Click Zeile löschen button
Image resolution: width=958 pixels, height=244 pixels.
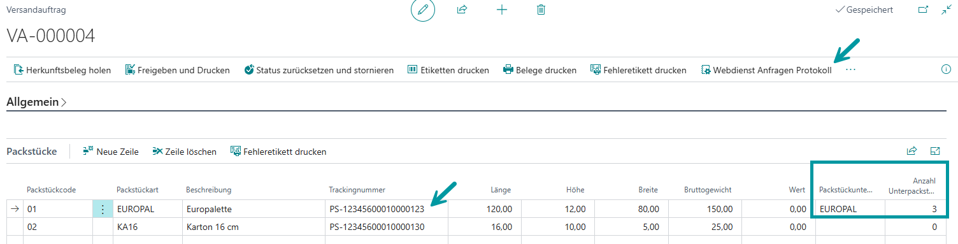point(185,152)
